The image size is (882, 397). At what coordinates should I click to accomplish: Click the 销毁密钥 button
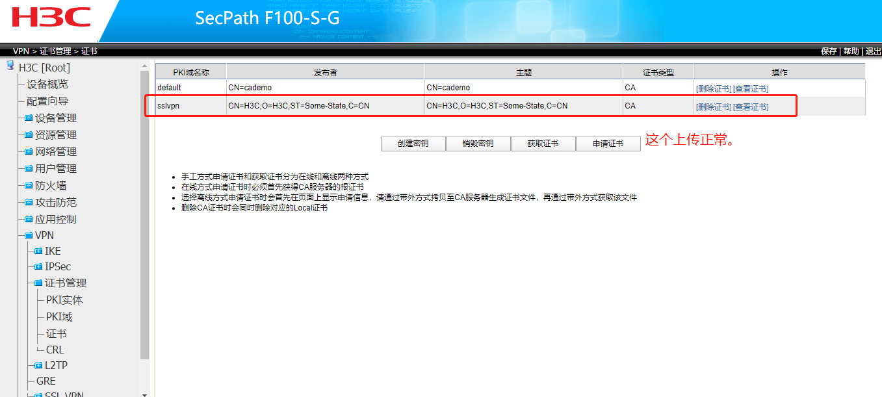pyautogui.click(x=478, y=144)
